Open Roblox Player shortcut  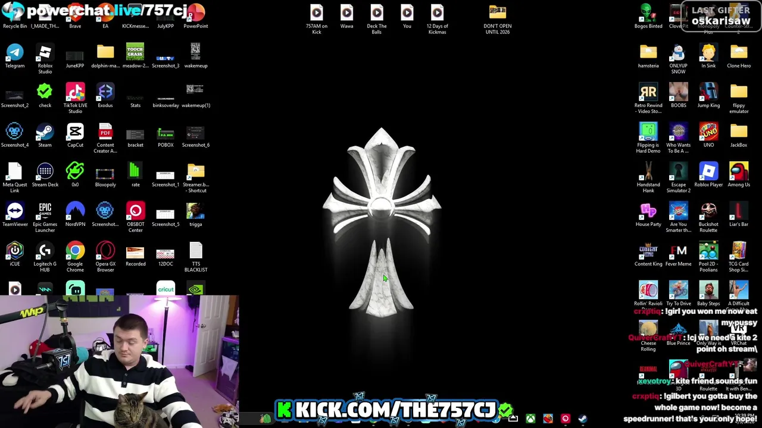point(708,174)
